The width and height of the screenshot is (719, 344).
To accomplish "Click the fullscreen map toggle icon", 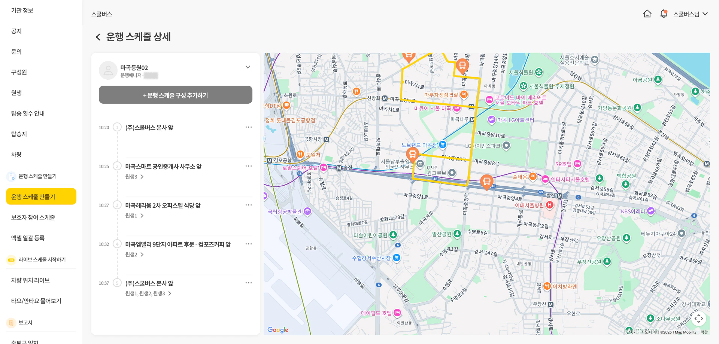I will (x=698, y=319).
